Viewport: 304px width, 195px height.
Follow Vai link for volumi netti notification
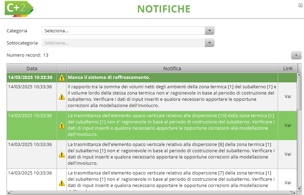pyautogui.click(x=288, y=96)
